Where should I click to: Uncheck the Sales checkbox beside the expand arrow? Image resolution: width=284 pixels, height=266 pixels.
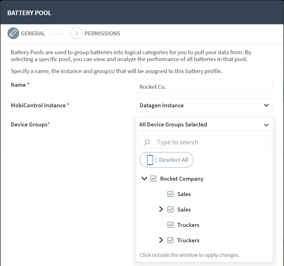pos(171,209)
